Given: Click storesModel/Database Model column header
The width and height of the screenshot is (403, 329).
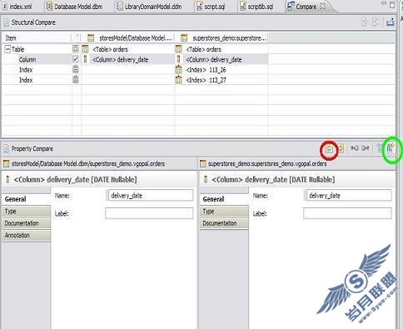Looking at the screenshot, I should 128,37.
